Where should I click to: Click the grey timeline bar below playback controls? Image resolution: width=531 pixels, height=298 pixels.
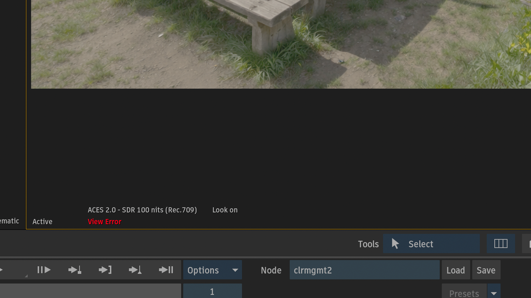pyautogui.click(x=90, y=291)
